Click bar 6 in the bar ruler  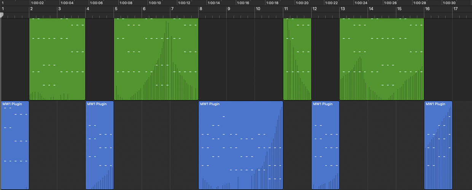coord(144,9)
